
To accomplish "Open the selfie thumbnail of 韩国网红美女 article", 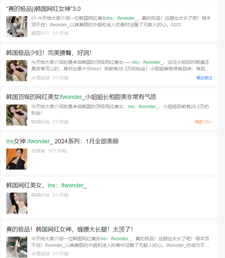I will click(17, 203).
